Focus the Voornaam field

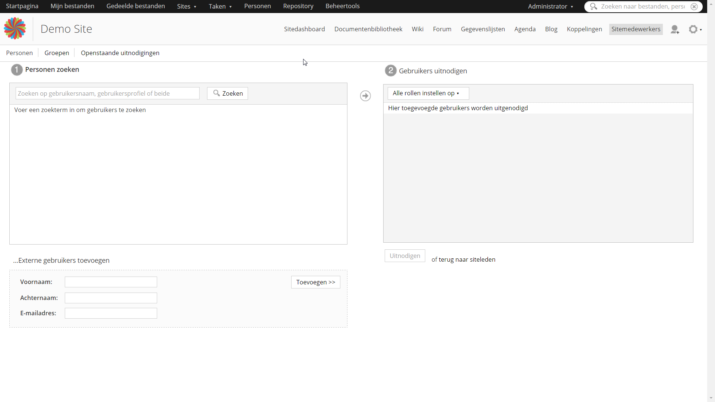[x=111, y=282]
